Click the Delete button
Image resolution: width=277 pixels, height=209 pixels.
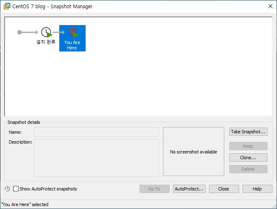click(x=248, y=169)
